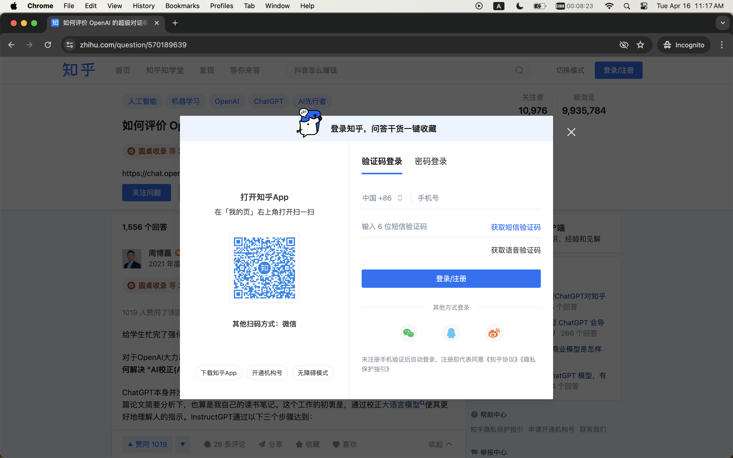This screenshot has height=458, width=733.
Task: Close the login dialog with X
Action: tap(571, 132)
